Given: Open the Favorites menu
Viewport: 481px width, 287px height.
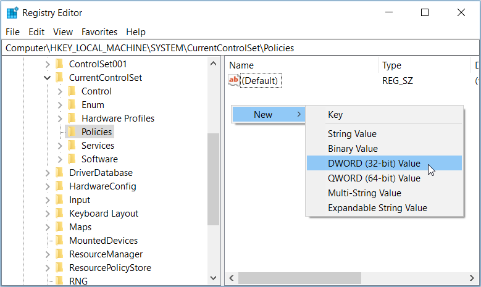Looking at the screenshot, I should tap(99, 31).
